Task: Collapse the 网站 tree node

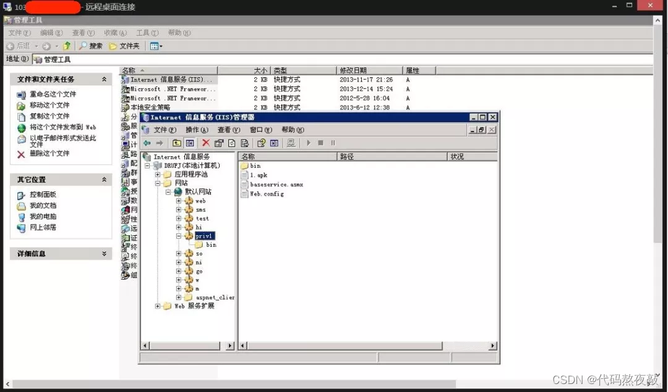Action: coord(158,183)
